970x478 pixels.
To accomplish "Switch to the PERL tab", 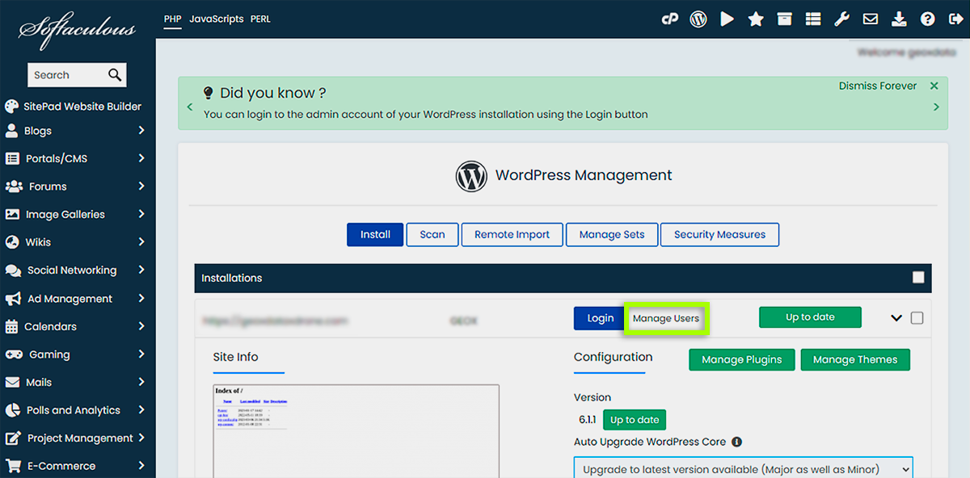I will click(x=260, y=19).
